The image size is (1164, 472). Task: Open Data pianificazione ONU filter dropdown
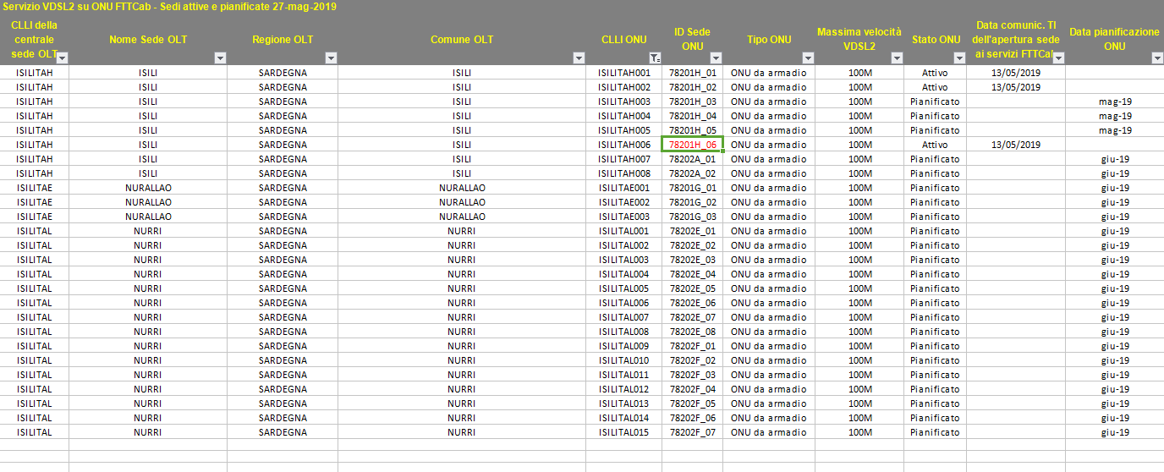pos(1157,58)
